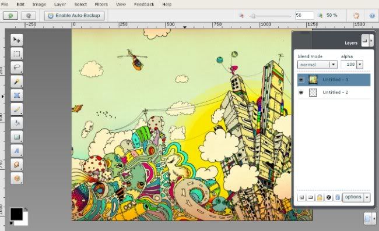Select the Move/Transform arrow tool
This screenshot has width=379, height=231.
click(x=17, y=40)
